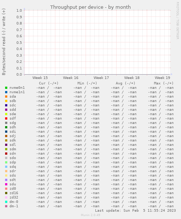The image size is (181, 219).
Task: Select the sdj device label
Action: 13,136
